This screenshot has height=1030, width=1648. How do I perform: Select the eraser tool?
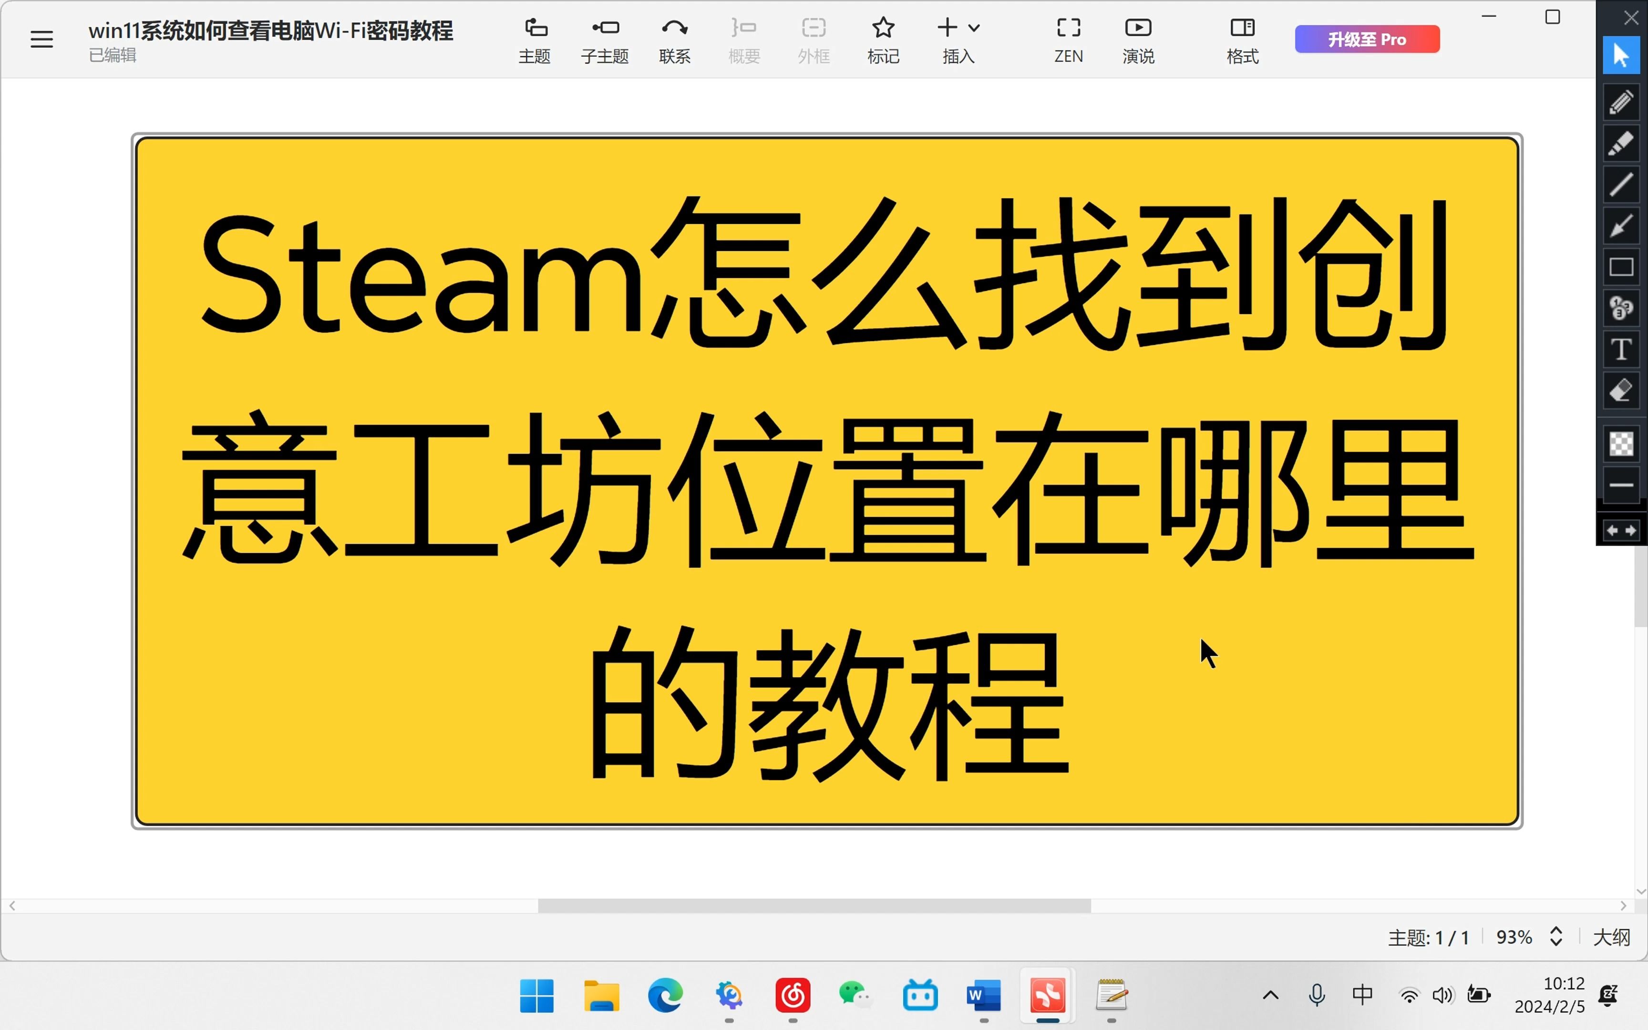pos(1621,391)
